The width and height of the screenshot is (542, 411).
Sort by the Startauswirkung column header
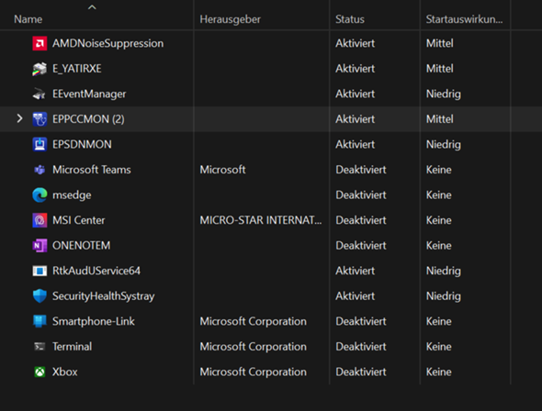464,19
